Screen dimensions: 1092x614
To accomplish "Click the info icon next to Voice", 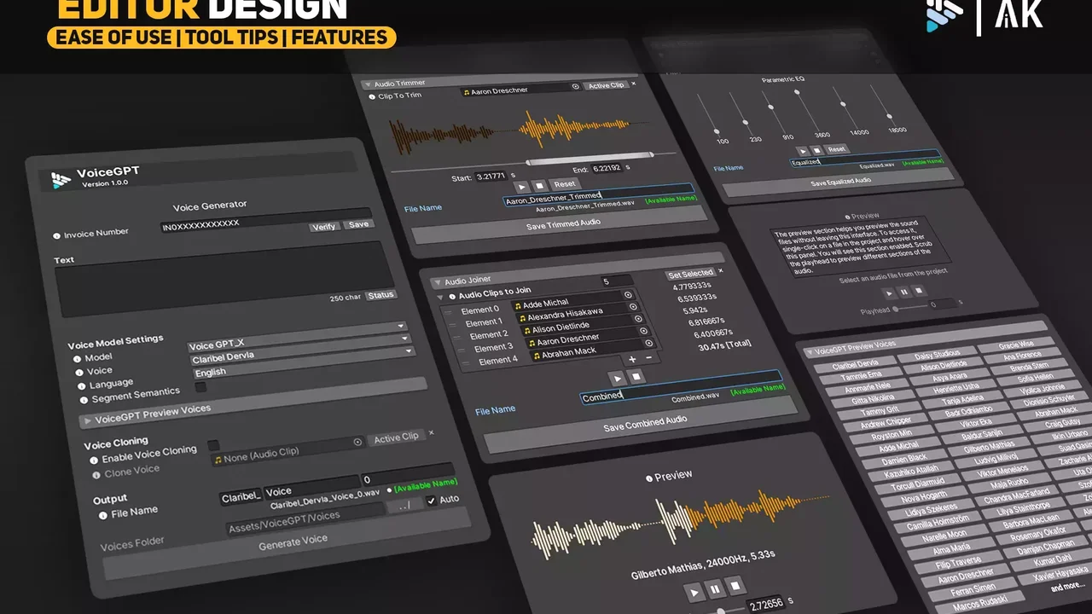I will tap(78, 374).
